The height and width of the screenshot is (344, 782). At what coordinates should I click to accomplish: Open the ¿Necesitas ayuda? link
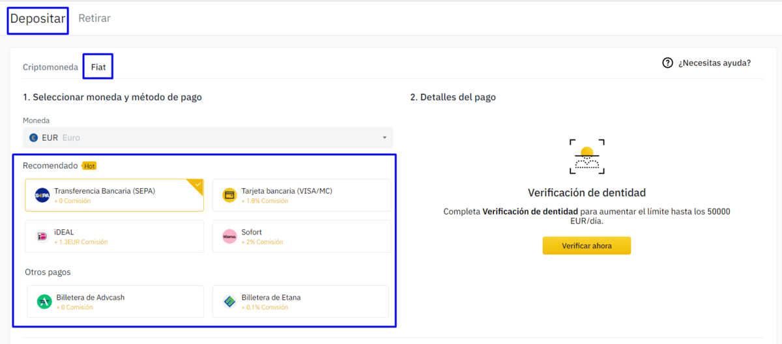714,63
